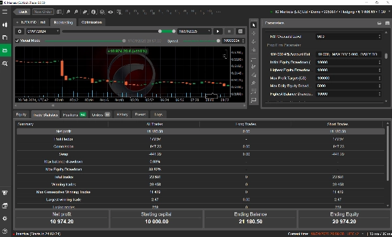
Task: Click the New Order button
Action: (42, 12)
